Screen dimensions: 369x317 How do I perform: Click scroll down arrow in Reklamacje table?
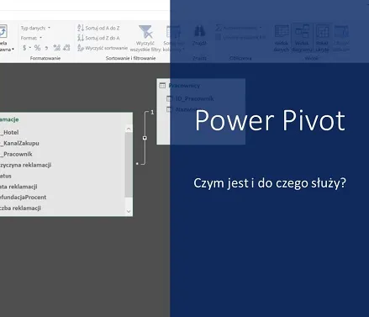[x=129, y=212]
